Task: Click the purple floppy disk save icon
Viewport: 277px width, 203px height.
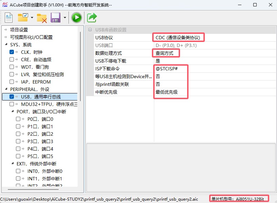Action: click(x=56, y=18)
